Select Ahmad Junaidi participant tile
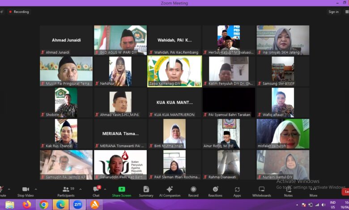Screen dimensions: 349x210 66,40
